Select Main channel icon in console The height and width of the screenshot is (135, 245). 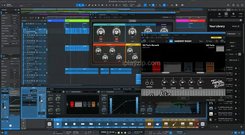(x=203, y=124)
